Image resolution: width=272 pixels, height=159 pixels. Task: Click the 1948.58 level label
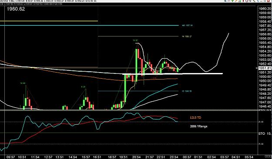[x=187, y=91]
